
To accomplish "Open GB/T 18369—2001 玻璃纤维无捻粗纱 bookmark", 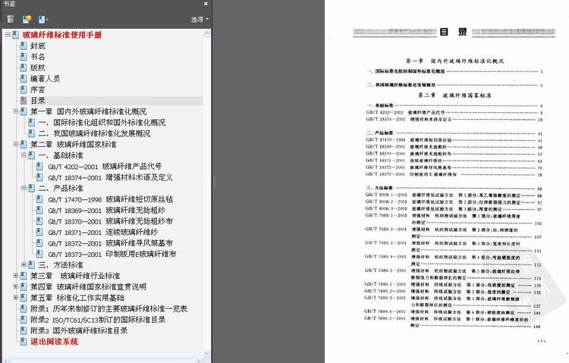I will pos(107,210).
